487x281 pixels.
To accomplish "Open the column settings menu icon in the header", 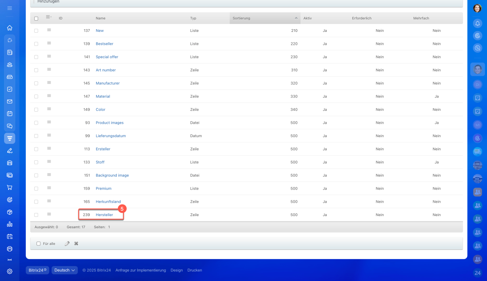I will [x=49, y=17].
